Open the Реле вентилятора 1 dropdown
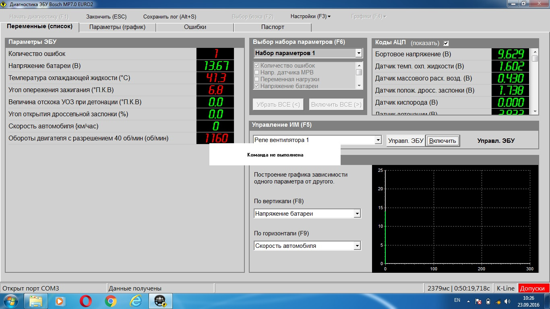Image resolution: width=550 pixels, height=309 pixels. (378, 140)
